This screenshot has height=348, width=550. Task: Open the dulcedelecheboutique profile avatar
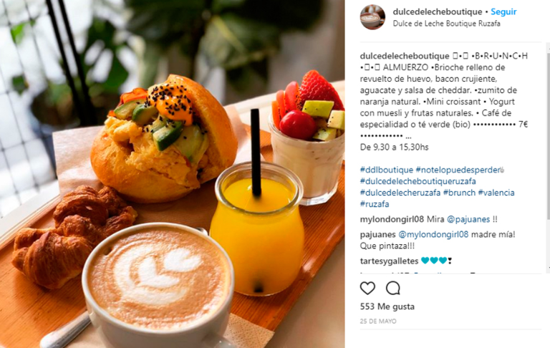[372, 17]
